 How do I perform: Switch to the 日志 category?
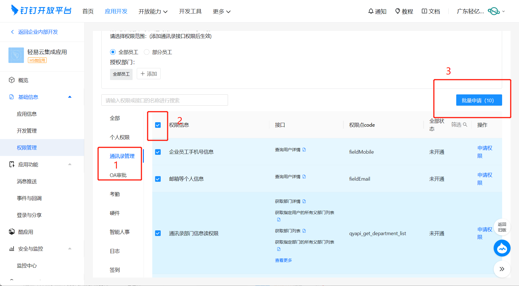(115, 251)
